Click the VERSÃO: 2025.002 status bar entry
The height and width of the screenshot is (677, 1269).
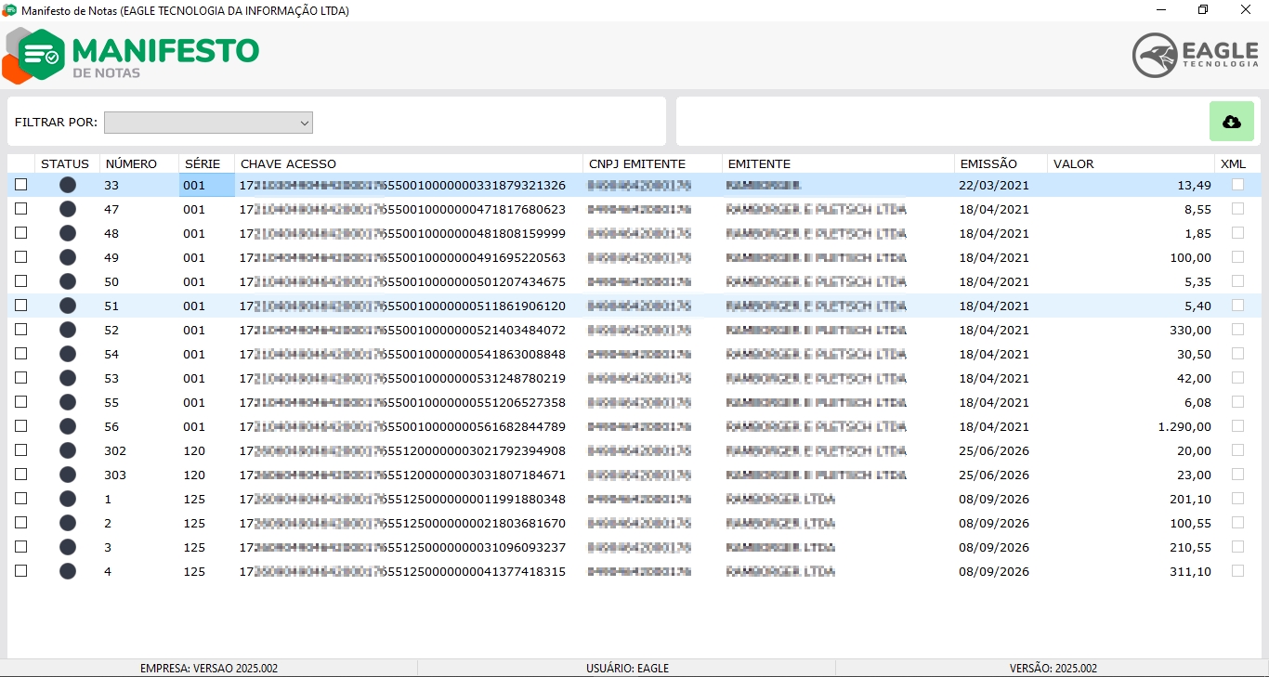coord(1053,668)
